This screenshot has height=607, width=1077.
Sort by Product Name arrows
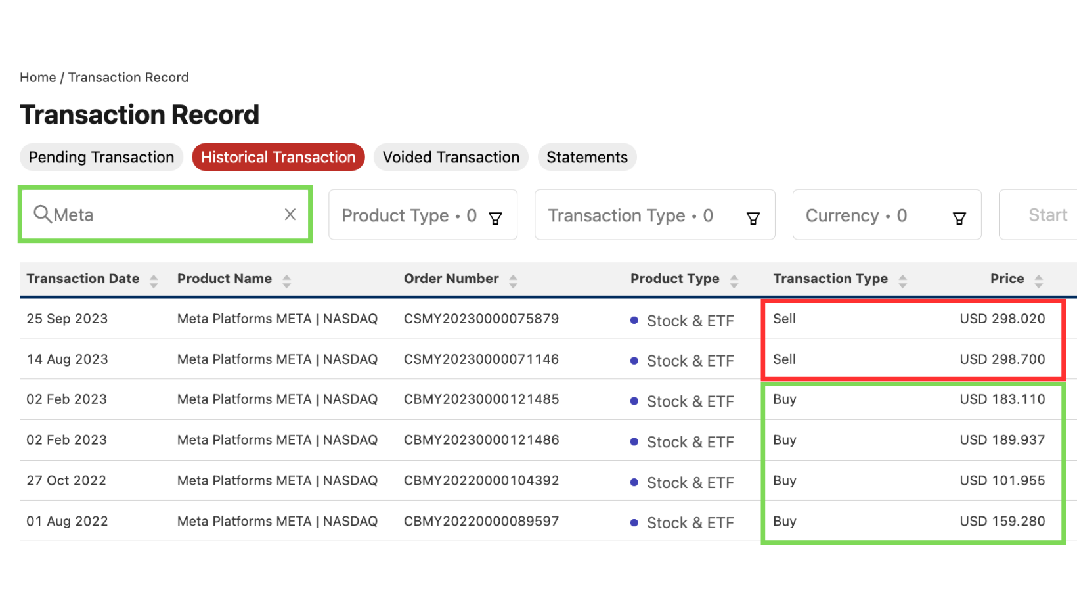286,281
